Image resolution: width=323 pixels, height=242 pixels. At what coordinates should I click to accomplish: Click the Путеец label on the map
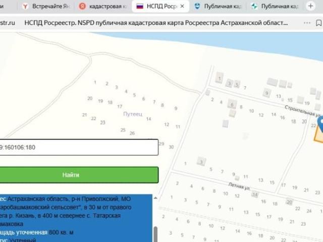click(133, 114)
